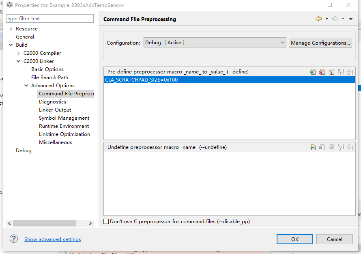The height and width of the screenshot is (254, 361).
Task: Expand the Resource tree node
Action: (11, 29)
